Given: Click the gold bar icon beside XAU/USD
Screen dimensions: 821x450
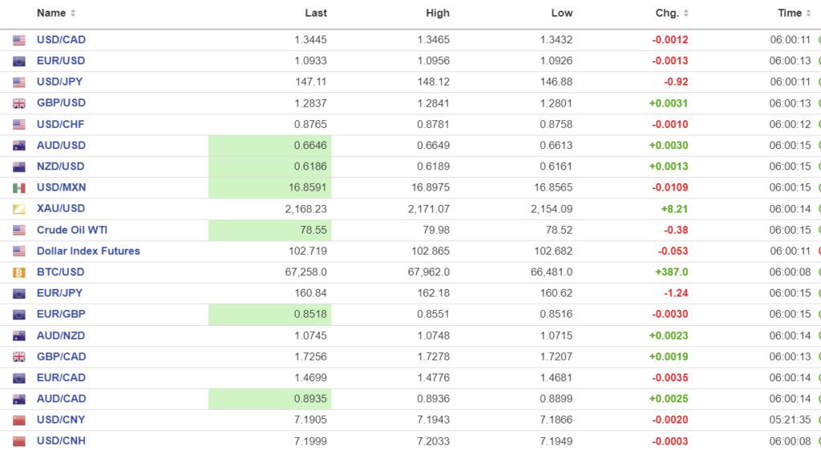Looking at the screenshot, I should 19,209.
